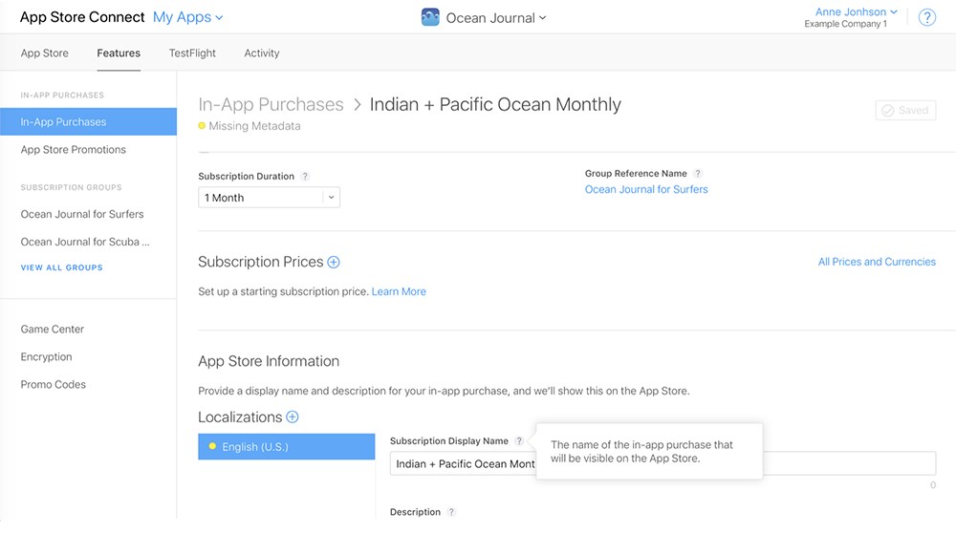Select the English (U.S.) localization
This screenshot has height=534, width=956.
pos(287,446)
